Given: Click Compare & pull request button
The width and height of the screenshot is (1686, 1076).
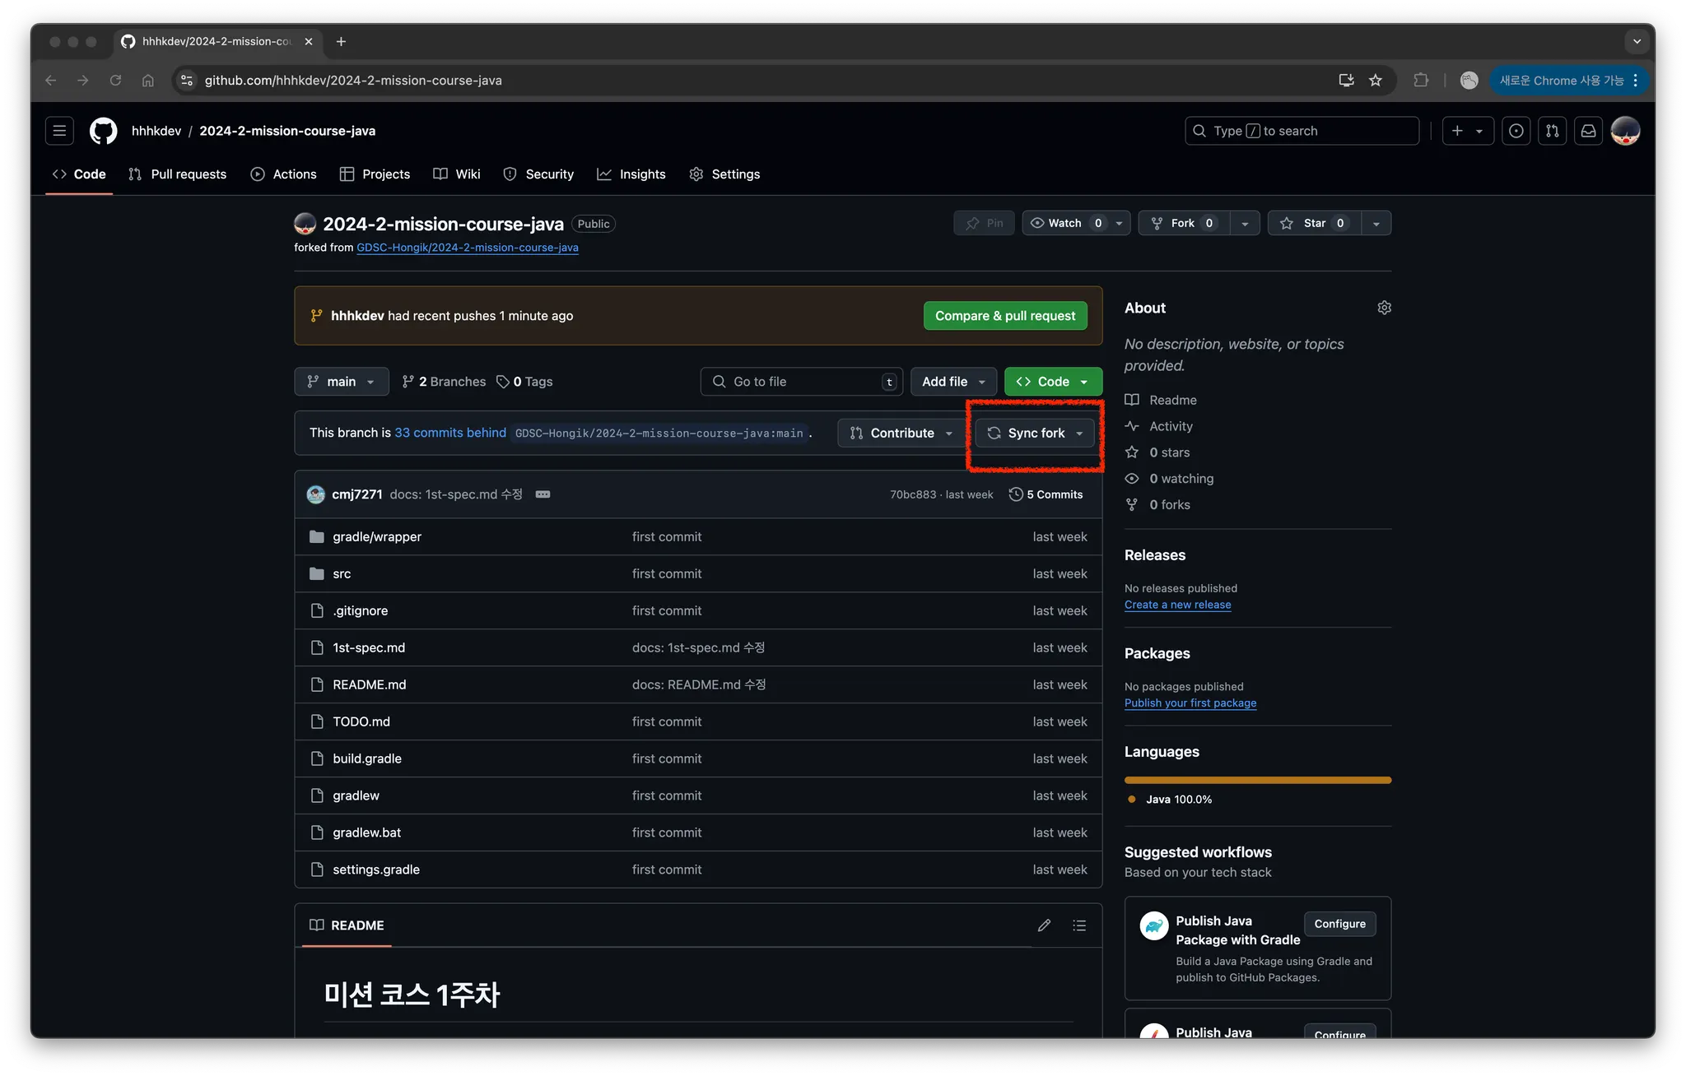Looking at the screenshot, I should [x=1004, y=316].
